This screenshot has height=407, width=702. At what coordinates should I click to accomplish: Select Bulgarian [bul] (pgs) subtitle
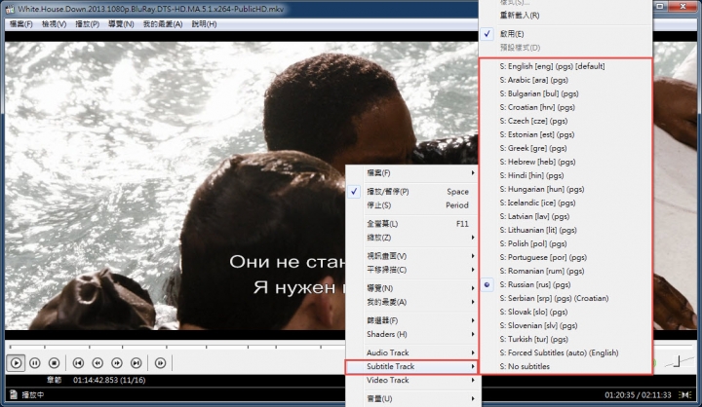tap(565, 93)
